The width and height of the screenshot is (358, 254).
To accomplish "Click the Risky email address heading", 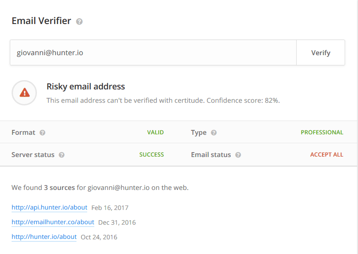I will tap(86, 87).
